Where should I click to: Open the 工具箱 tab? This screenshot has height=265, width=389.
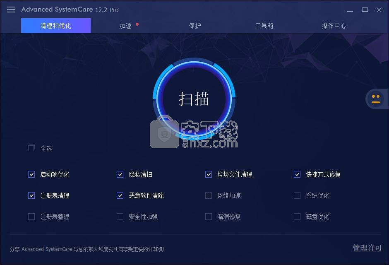click(264, 26)
